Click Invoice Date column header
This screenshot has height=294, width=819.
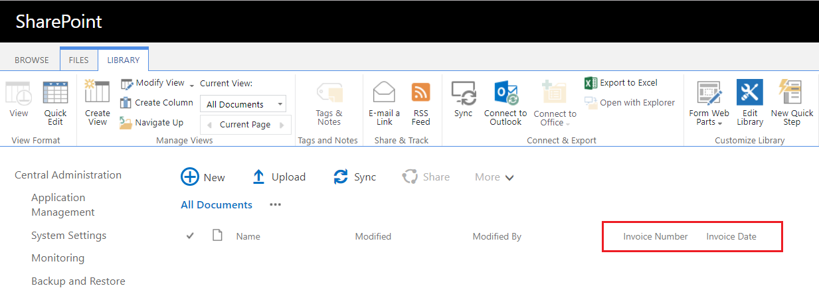[x=731, y=237]
